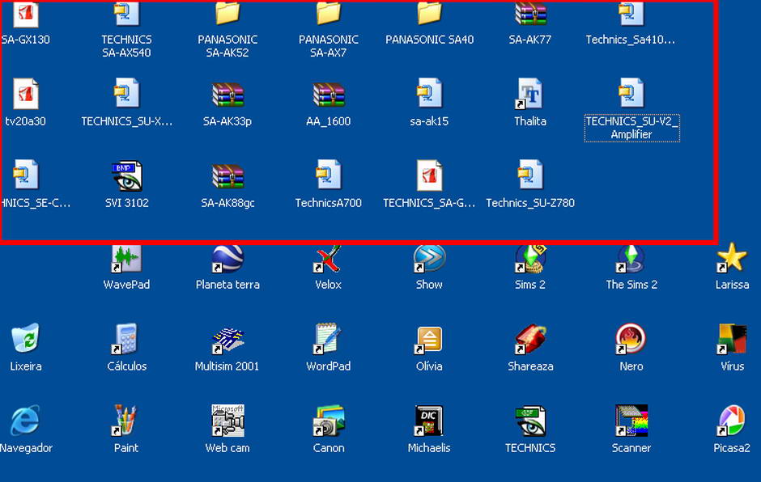Open the Michaelis dictionary shortcut
761x482 pixels.
429,421
